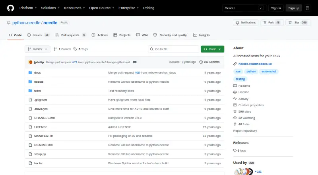Click the tags icon under Releases
Image resolution: width=318 pixels, height=175 pixels.
coord(235,150)
